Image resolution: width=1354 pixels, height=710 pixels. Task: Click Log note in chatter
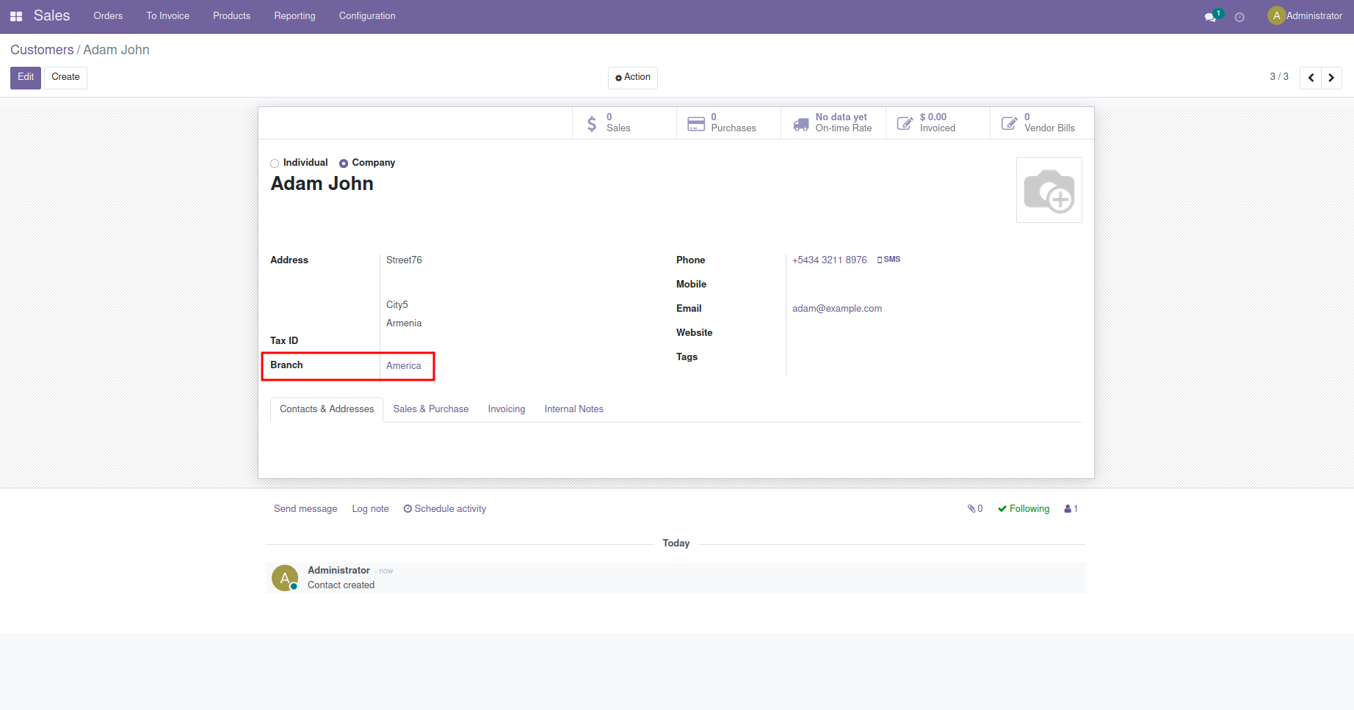point(370,509)
